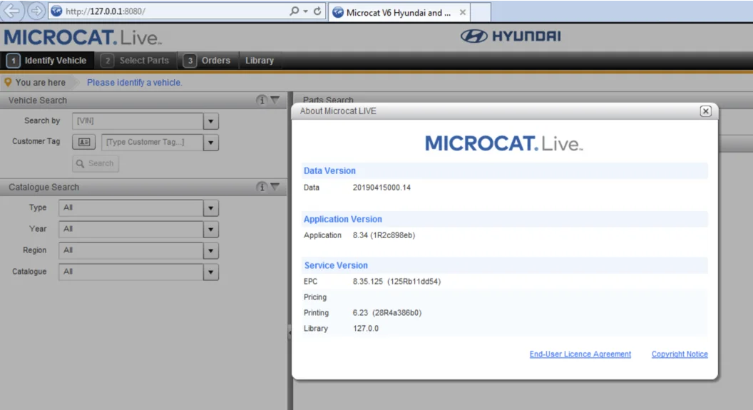Click Library value 127.0.0
The width and height of the screenshot is (753, 410).
click(366, 329)
